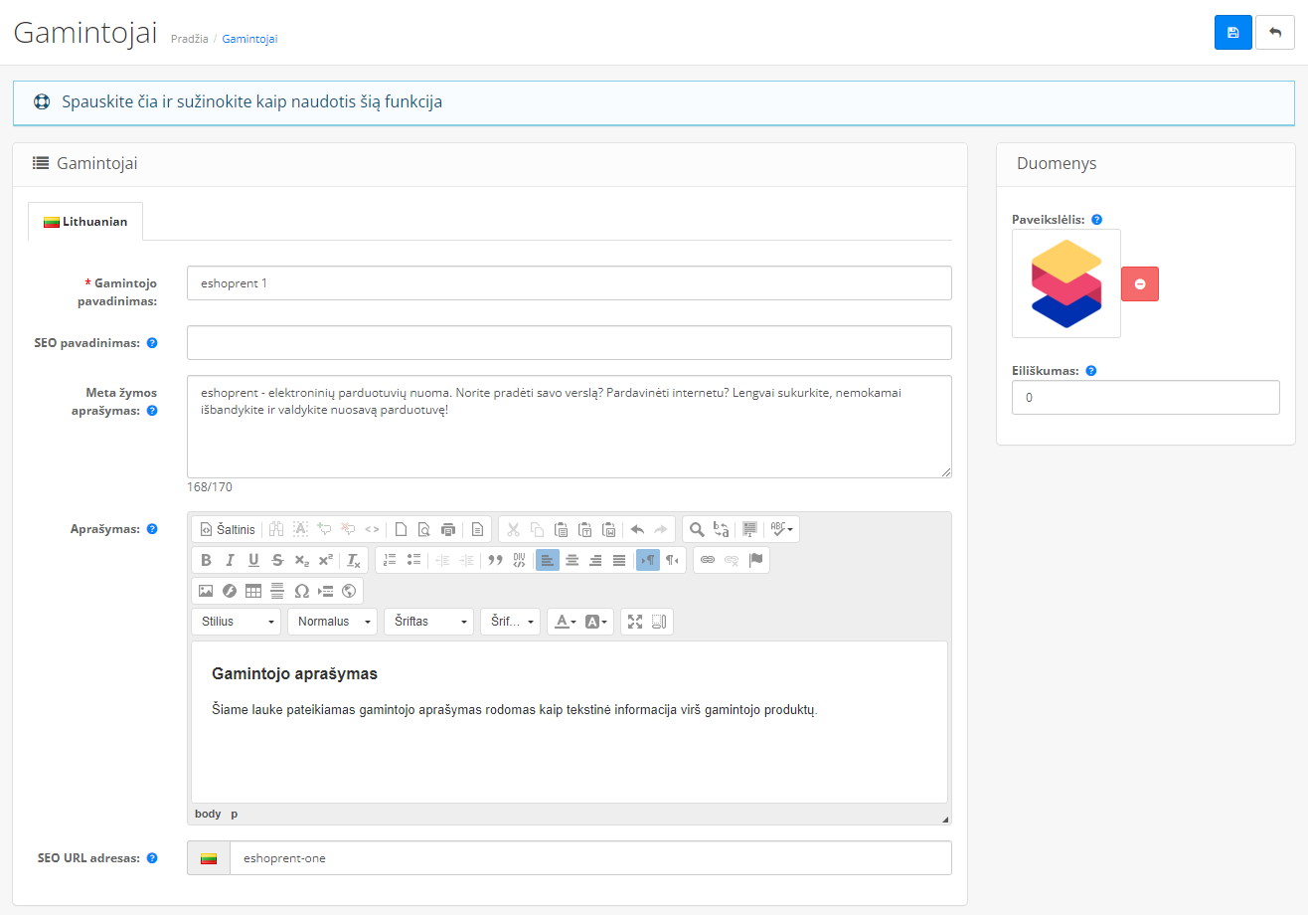Click paste as plain text icon
The height and width of the screenshot is (915, 1308).
click(584, 529)
